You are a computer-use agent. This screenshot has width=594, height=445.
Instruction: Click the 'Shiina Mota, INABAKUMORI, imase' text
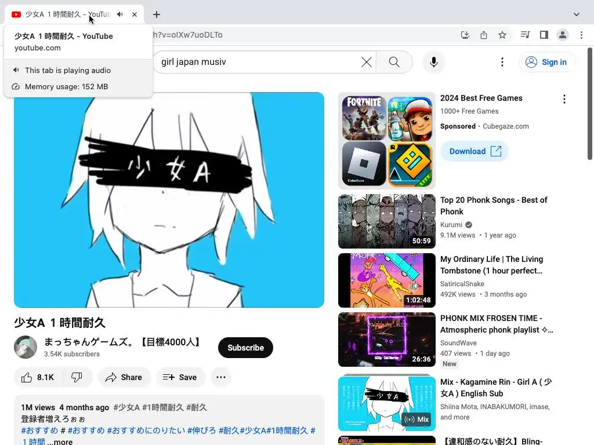coord(495,407)
